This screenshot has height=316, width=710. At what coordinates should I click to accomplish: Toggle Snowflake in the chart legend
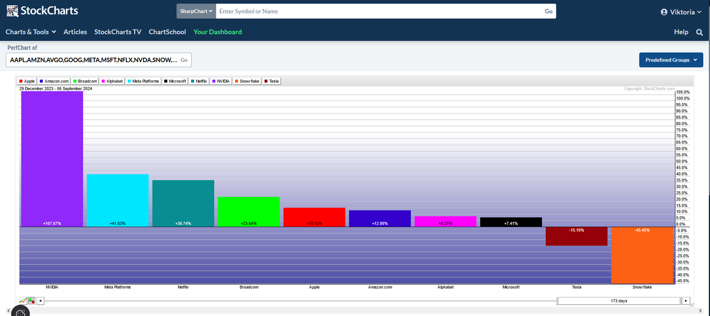click(247, 81)
